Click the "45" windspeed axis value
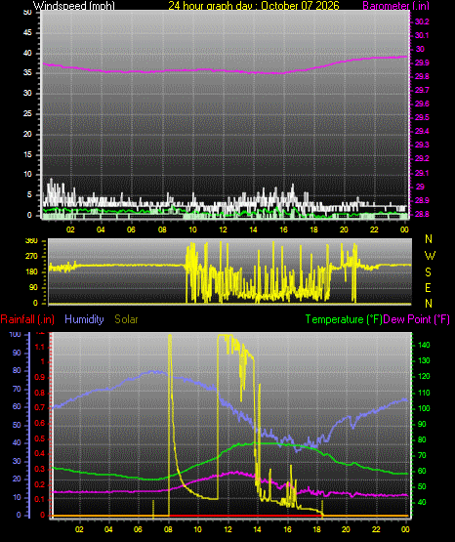This screenshot has height=542, width=455. click(x=27, y=33)
